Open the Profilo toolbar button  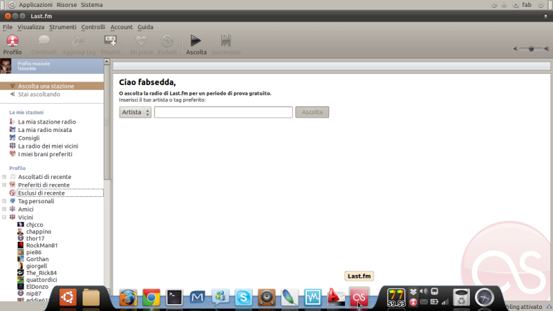point(12,45)
